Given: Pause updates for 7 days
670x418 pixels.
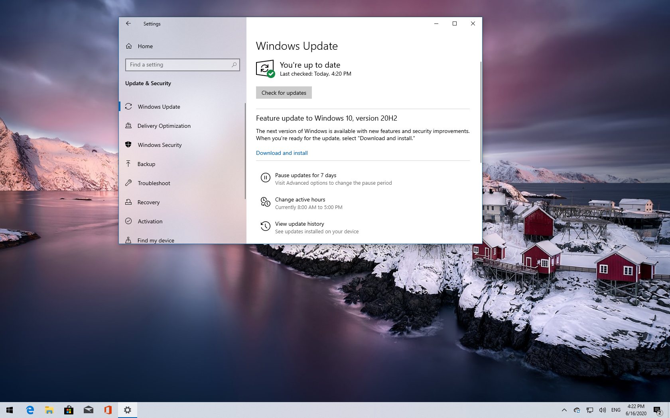Looking at the screenshot, I should 305,175.
